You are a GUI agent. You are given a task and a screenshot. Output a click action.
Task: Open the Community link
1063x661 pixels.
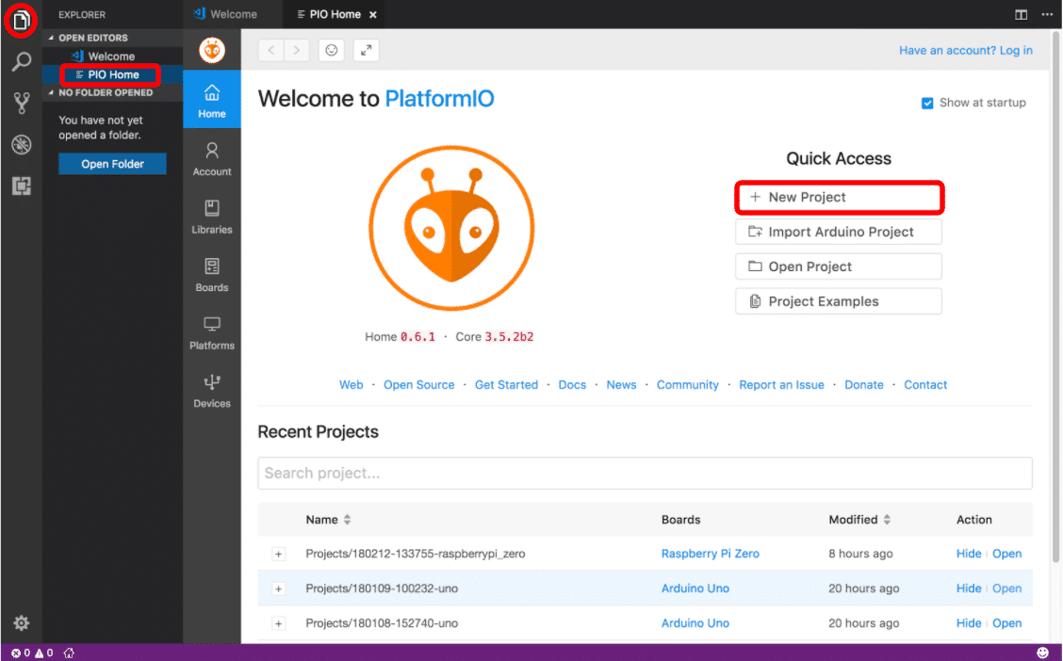[687, 385]
